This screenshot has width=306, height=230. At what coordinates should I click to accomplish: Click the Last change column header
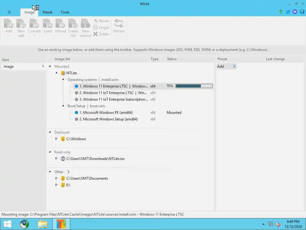275,59
